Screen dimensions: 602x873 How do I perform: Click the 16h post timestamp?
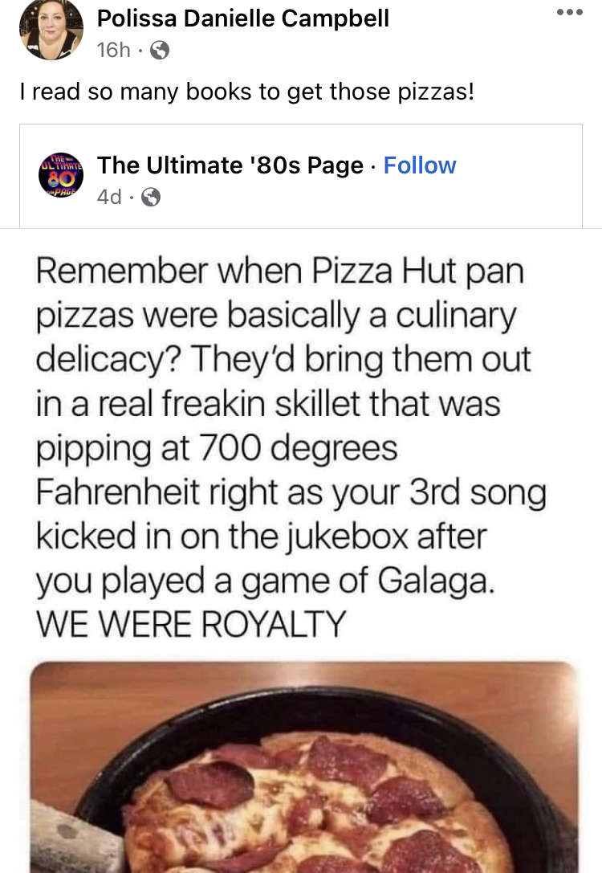coord(113,50)
